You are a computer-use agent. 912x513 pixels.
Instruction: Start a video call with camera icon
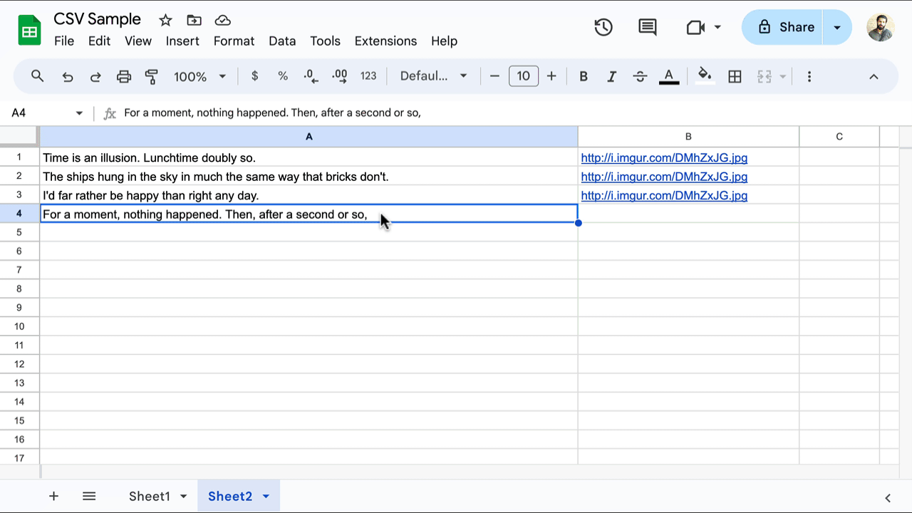click(x=695, y=27)
